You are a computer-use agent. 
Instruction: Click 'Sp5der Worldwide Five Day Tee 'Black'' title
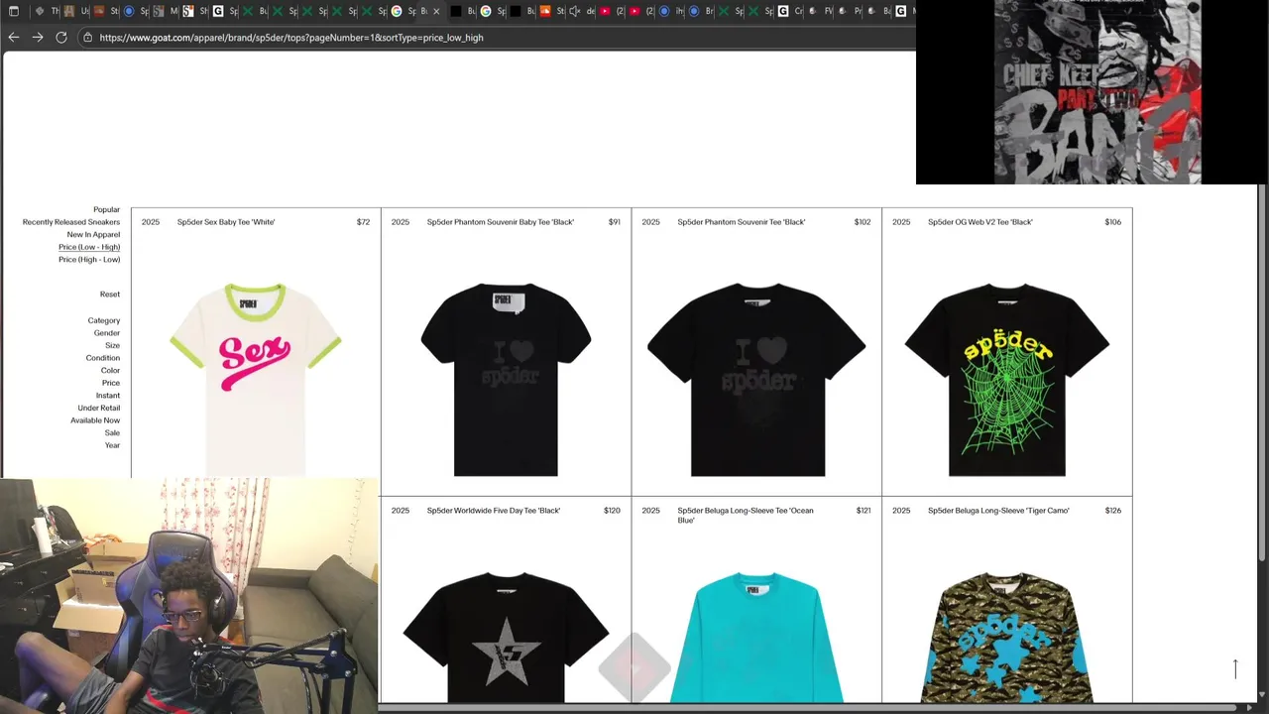(494, 511)
